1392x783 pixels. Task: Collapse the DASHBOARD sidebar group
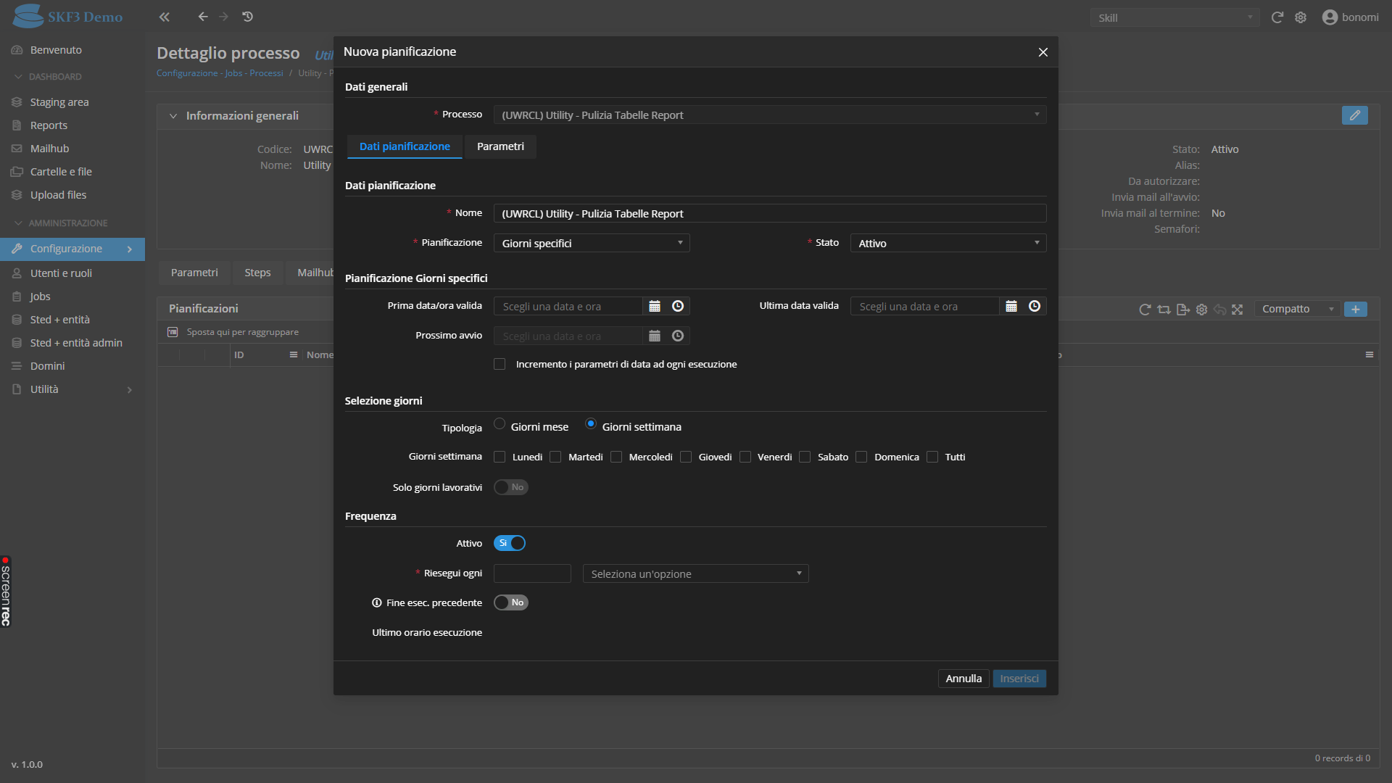tap(49, 76)
